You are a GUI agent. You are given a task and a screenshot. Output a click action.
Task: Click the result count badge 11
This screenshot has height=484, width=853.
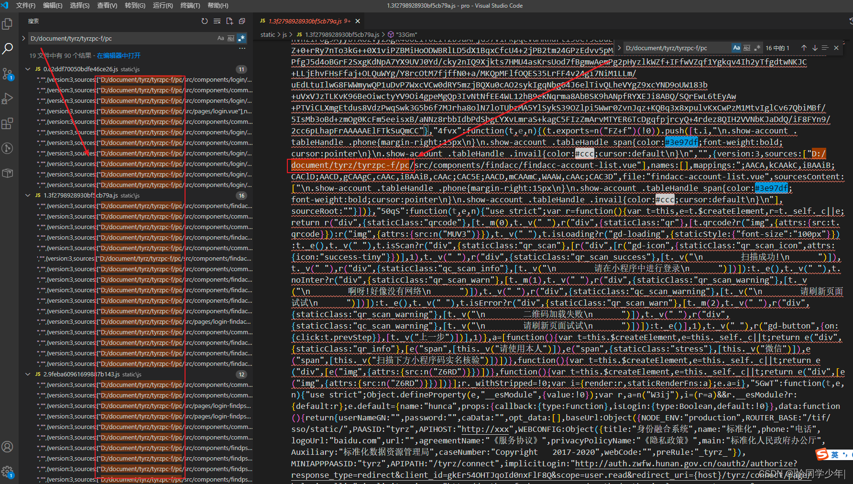pyautogui.click(x=241, y=69)
